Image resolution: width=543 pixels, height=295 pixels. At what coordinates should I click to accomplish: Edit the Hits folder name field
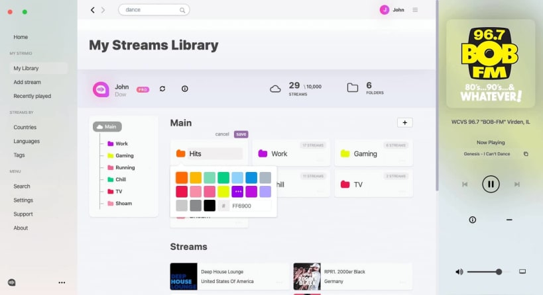(215, 153)
